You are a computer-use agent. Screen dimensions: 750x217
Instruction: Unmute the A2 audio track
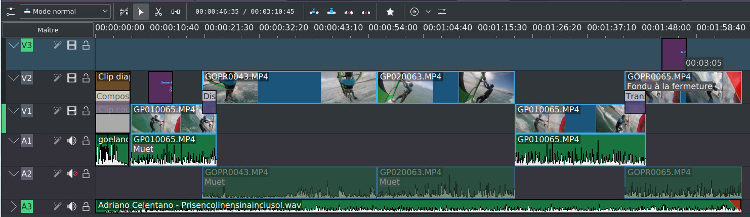(72, 174)
